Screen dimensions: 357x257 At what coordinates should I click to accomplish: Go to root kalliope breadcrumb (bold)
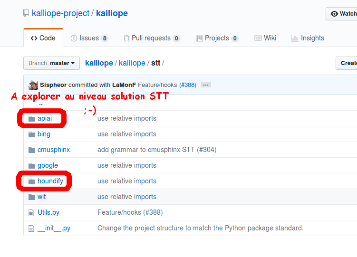click(x=99, y=63)
